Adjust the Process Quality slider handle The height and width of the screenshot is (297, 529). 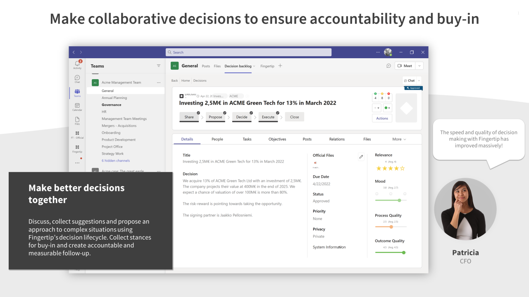click(x=391, y=226)
